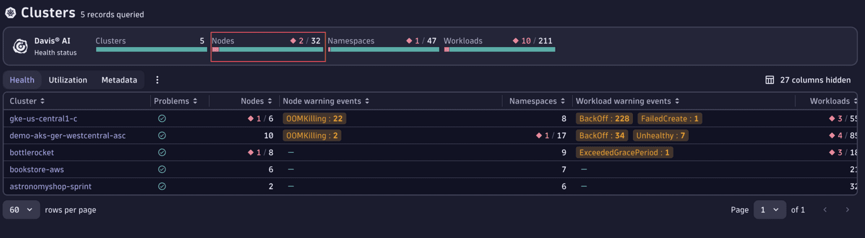
Task: Click nodes count 10 for demo-aks-ger-westcentral-asc
Action: click(268, 135)
